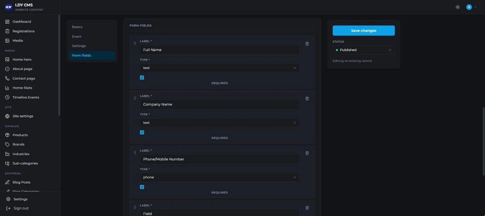Delete the Full Name field with trash icon

click(307, 44)
